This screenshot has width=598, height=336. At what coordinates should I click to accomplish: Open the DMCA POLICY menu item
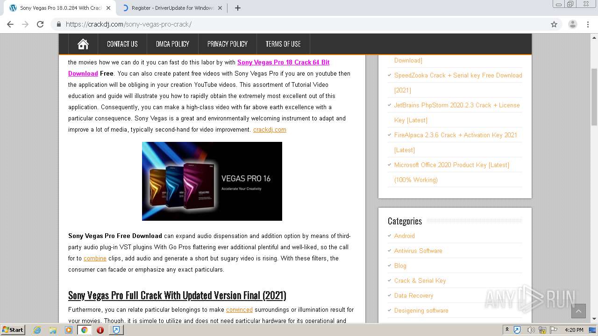coord(172,44)
